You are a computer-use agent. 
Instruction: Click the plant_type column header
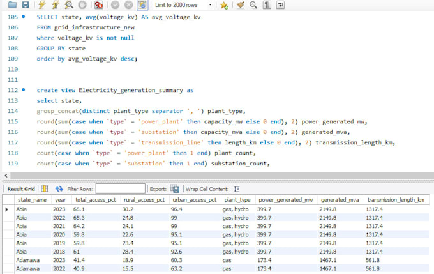(x=237, y=200)
